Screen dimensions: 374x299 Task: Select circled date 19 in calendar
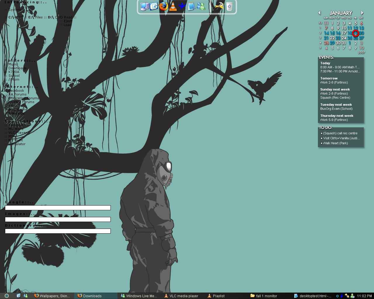click(356, 33)
